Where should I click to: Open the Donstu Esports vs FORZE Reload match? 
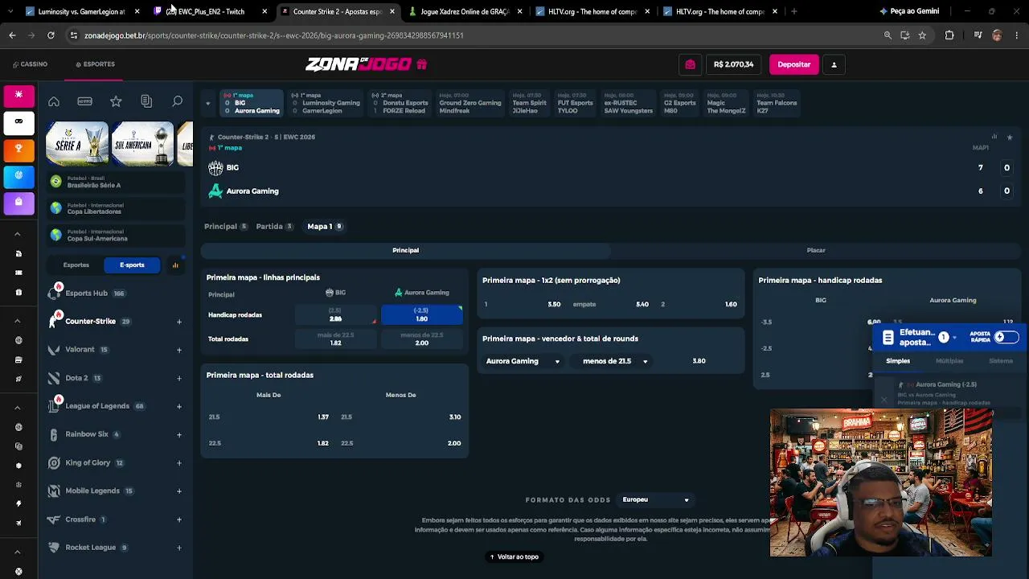pyautogui.click(x=400, y=103)
